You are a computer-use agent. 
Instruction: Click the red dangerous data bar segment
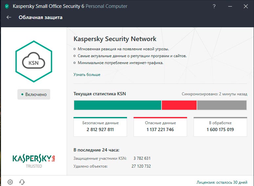[x=179, y=105]
